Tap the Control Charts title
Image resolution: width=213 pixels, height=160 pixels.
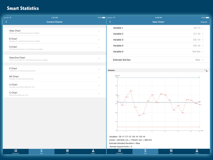[x=54, y=22]
